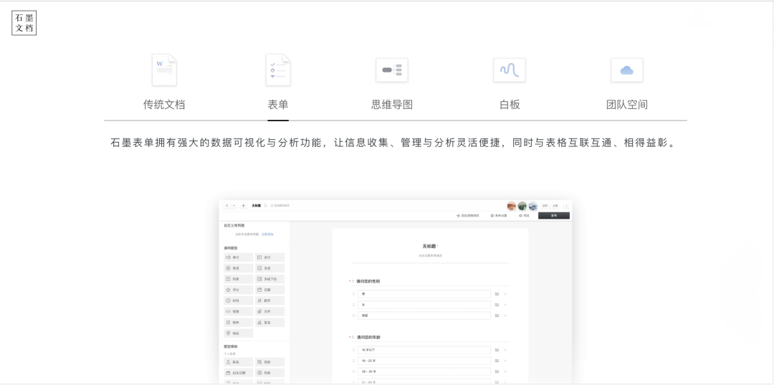Viewport: 774px width, 385px height.
Task: Click the image icon beside option 男
Action: (x=497, y=294)
